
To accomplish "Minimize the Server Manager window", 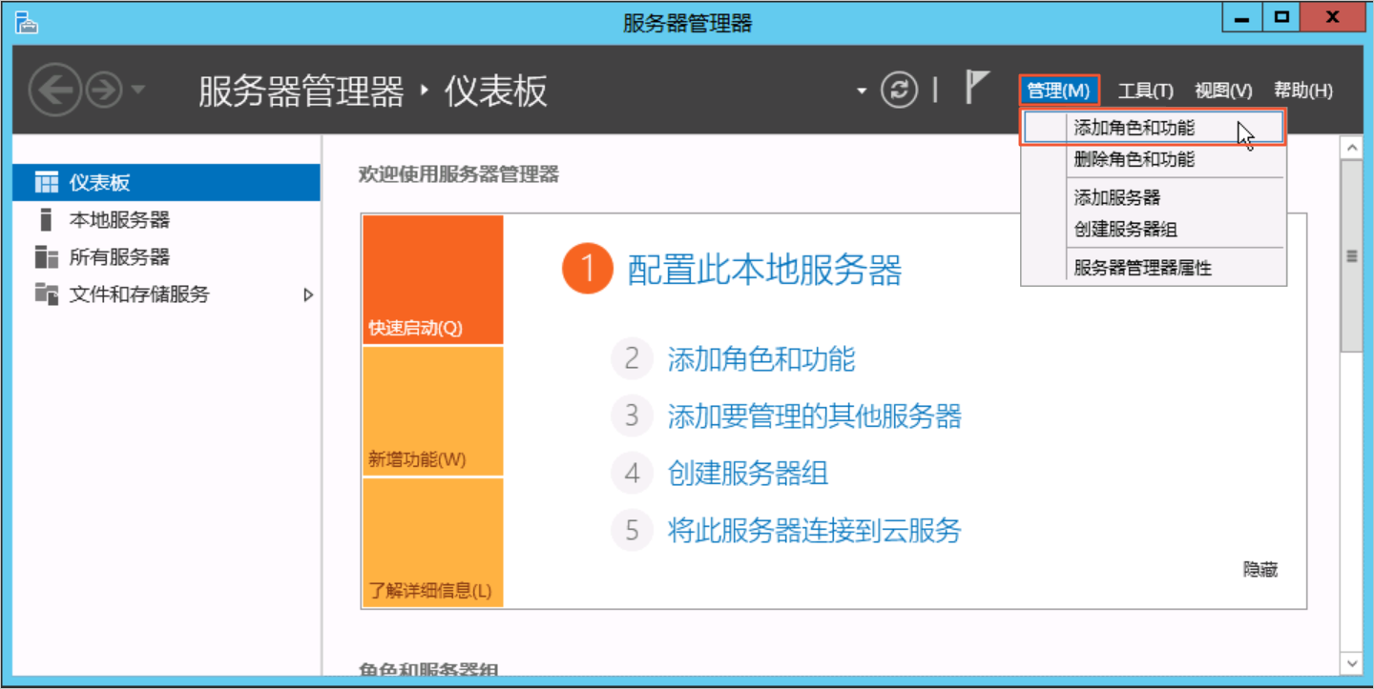I will (x=1241, y=17).
